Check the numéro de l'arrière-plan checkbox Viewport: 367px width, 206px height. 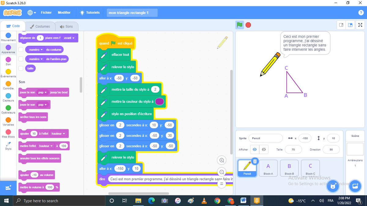[x=21, y=59]
